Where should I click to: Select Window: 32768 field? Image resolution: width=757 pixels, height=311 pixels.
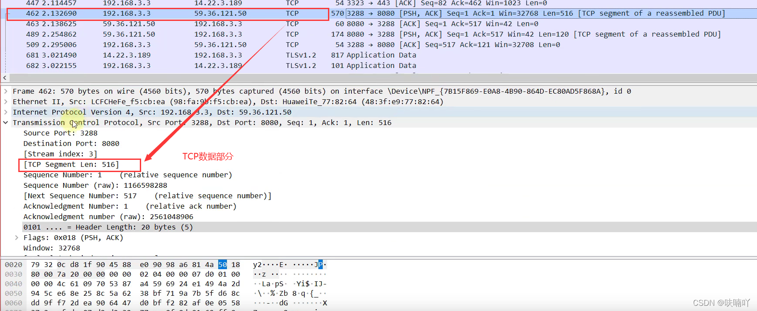[52, 248]
